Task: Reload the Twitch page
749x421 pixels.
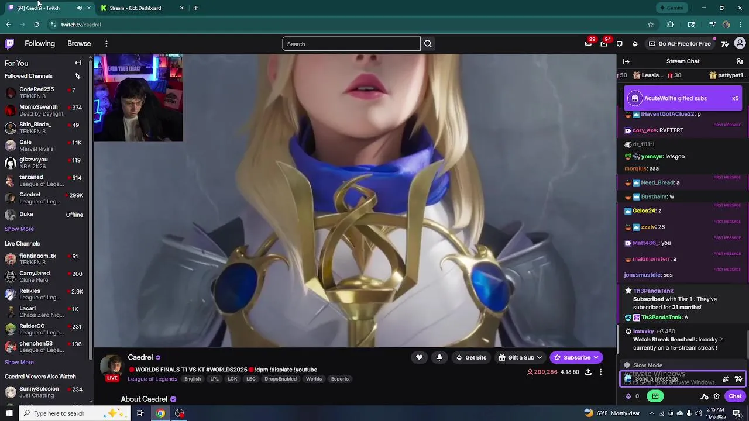Action: (x=36, y=25)
